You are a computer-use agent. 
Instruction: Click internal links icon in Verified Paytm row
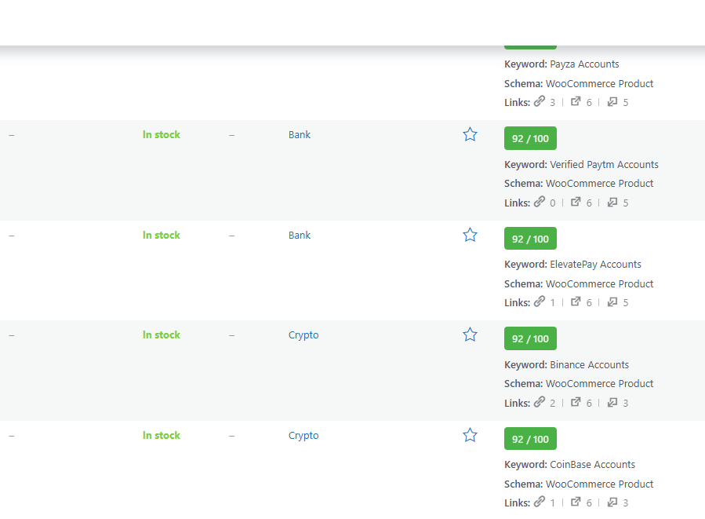click(540, 203)
